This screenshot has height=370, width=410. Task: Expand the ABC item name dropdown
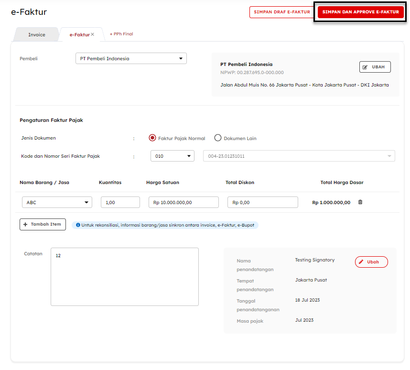pos(57,203)
